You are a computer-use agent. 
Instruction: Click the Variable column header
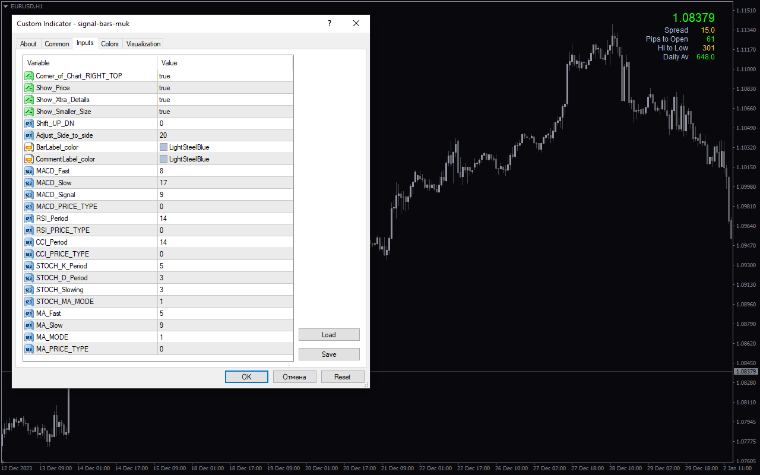(90, 63)
